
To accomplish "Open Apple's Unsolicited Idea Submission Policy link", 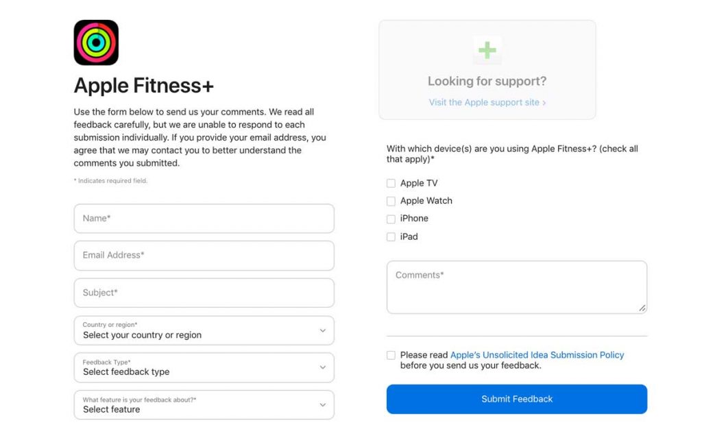I will (537, 355).
